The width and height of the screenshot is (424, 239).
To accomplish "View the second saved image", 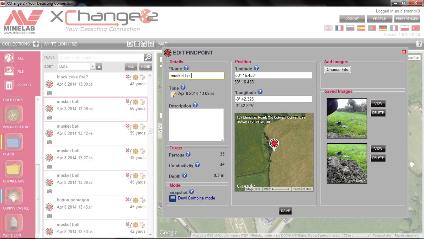I will click(x=378, y=148).
